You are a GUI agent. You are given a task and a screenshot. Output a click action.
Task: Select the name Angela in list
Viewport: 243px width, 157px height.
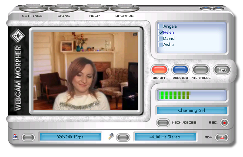[170, 26]
